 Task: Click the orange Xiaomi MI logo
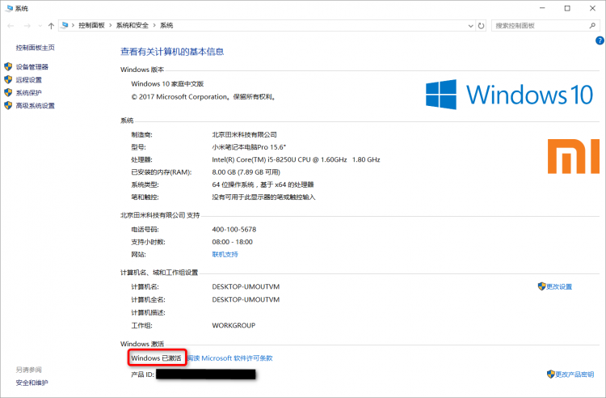tap(574, 156)
